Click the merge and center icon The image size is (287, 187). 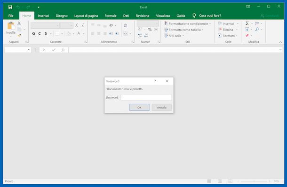coord(126,33)
